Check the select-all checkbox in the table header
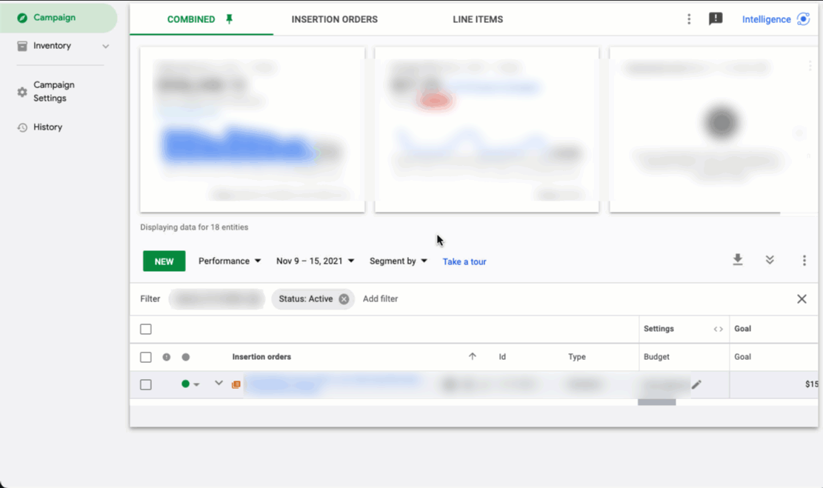This screenshot has width=823, height=488. 146,356
